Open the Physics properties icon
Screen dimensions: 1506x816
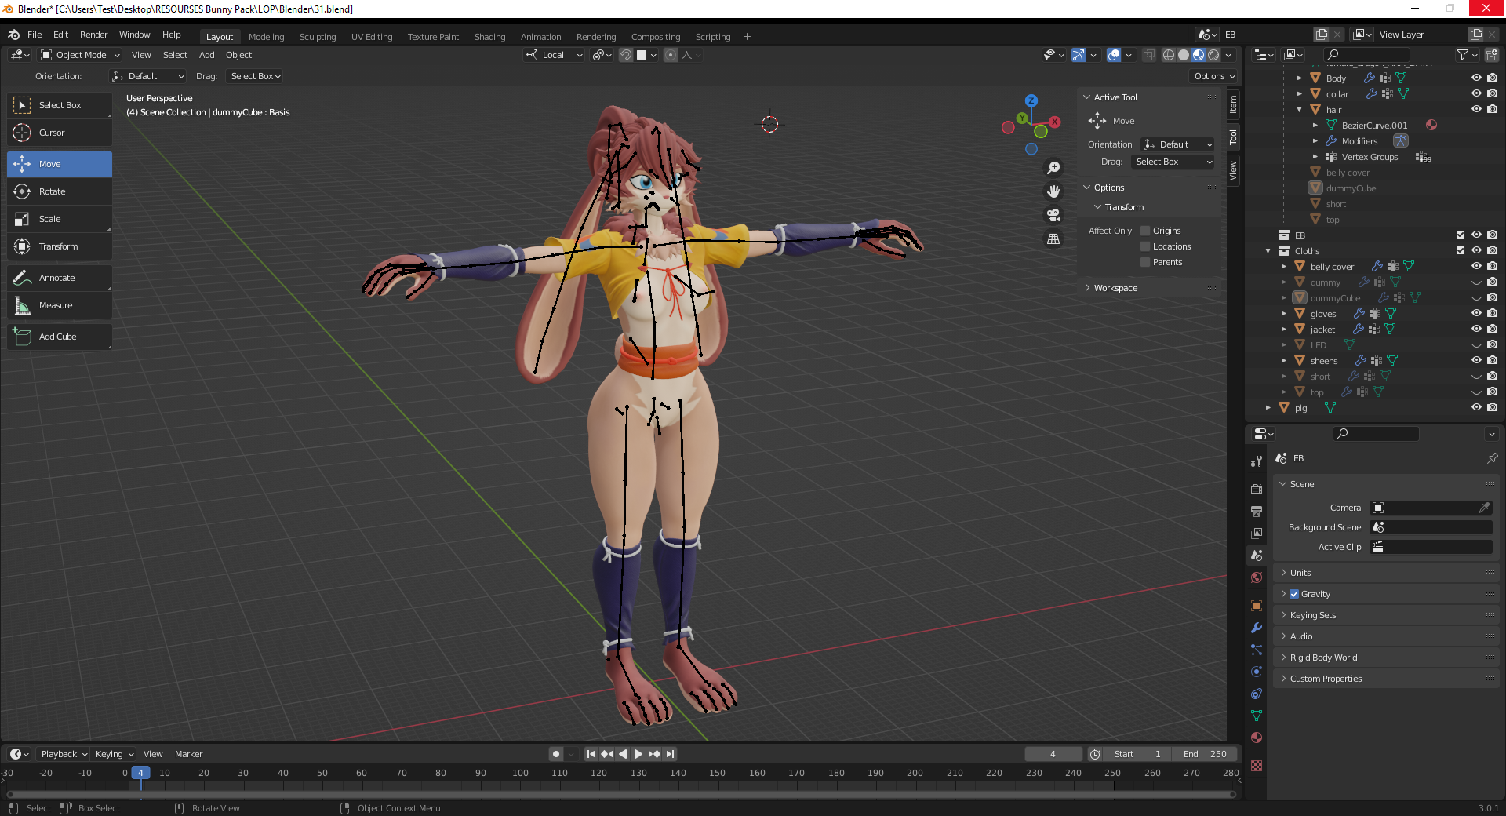[1257, 672]
